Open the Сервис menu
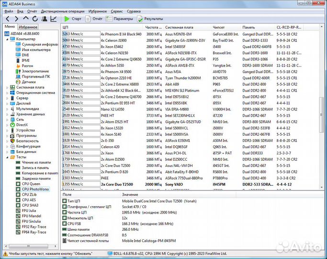The height and width of the screenshot is (259, 327). click(x=116, y=11)
